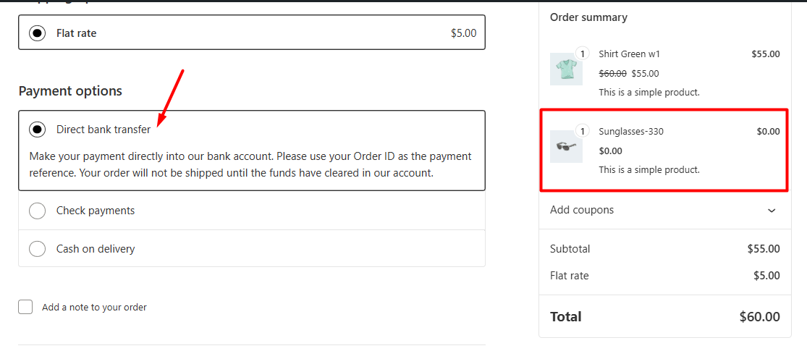Click the green shirt product thumbnail

(566, 69)
